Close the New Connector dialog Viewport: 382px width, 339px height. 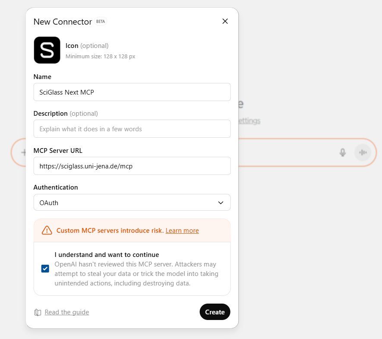(x=225, y=21)
